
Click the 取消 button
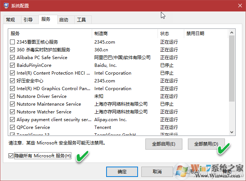pyautogui.click(x=157, y=172)
